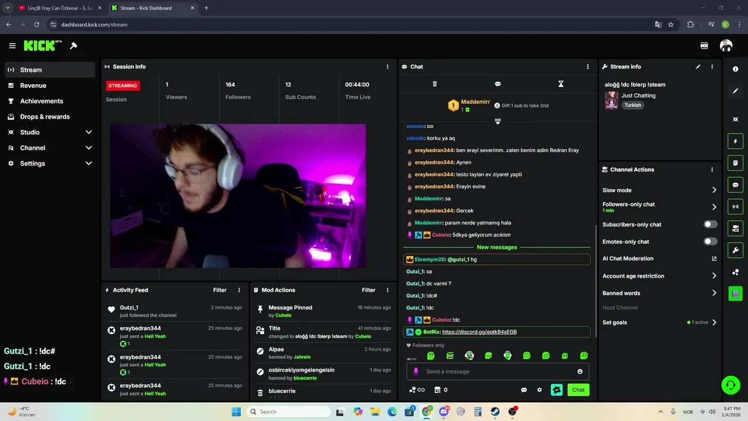Screen dimensions: 748x421
Task: Click the green clapperboard icon in right sidebar
Action: pos(735,293)
